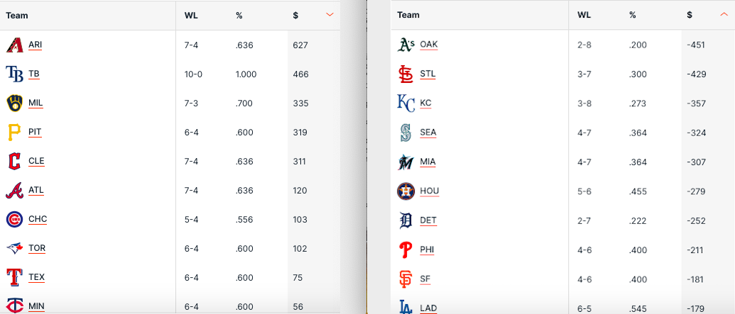The height and width of the screenshot is (314, 735).
Task: Open the PHI team link
Action: coord(427,249)
